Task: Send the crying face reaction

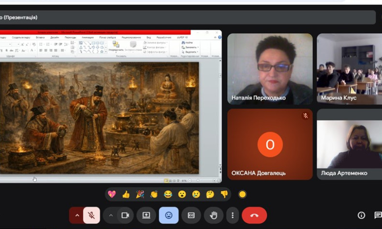Action: (196, 194)
